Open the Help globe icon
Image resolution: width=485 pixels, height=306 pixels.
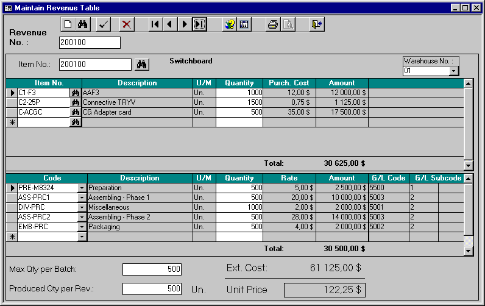coord(229,24)
